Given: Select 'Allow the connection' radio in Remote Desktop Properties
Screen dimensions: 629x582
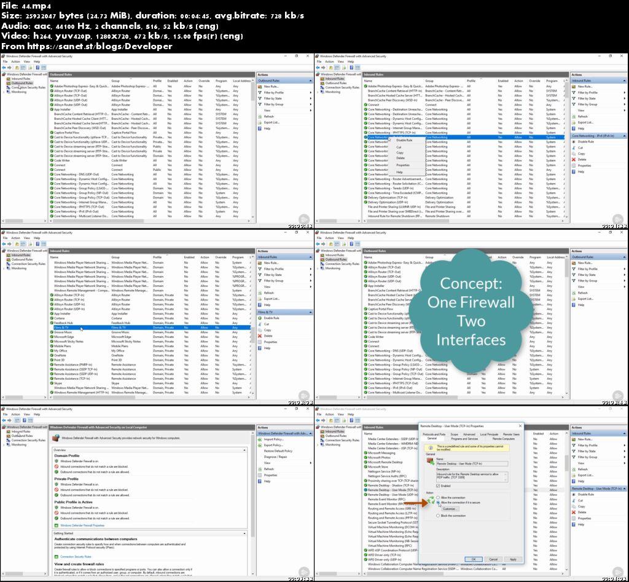Looking at the screenshot, I should (438, 497).
